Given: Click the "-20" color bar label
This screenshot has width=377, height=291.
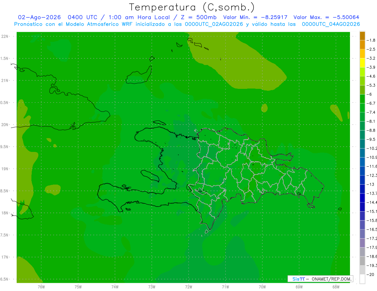Looking at the screenshot, I should point(370,274).
